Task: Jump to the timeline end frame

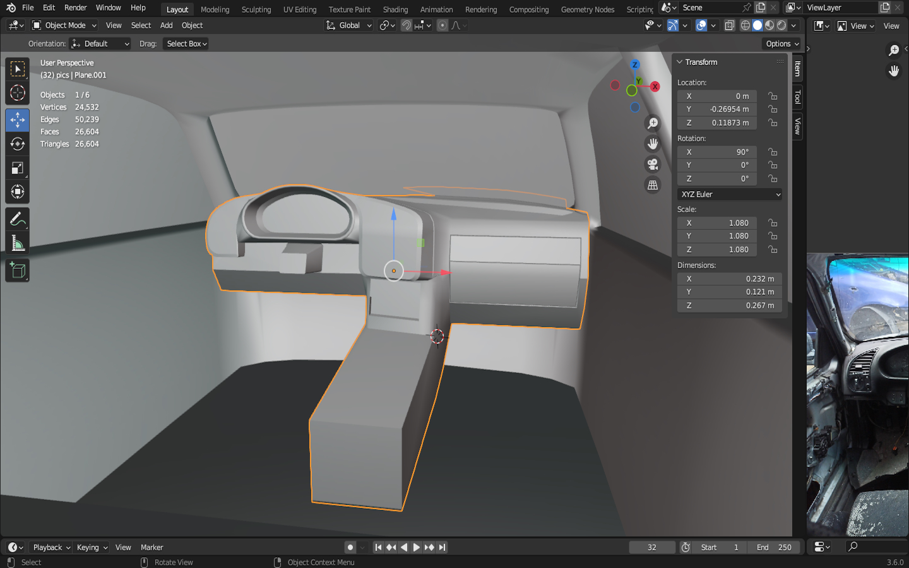Action: [443, 547]
